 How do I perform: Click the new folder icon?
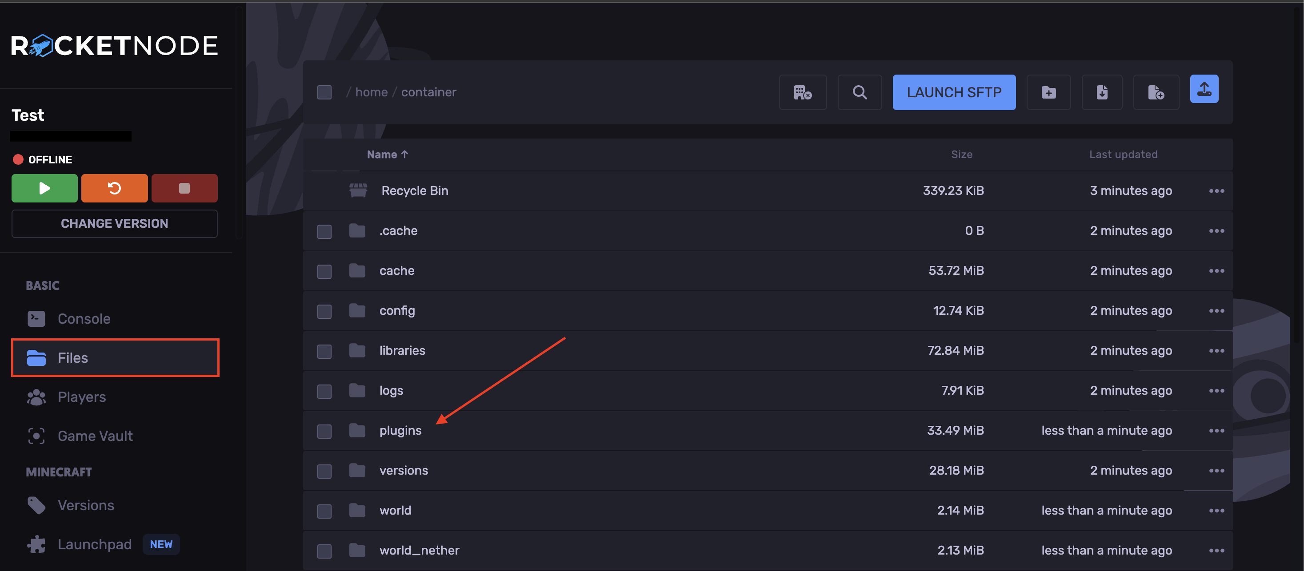(1048, 92)
